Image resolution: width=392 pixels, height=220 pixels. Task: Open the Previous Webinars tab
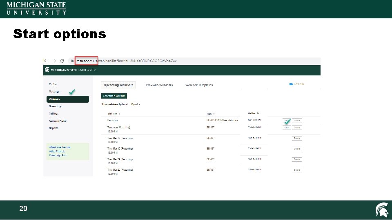click(x=159, y=85)
